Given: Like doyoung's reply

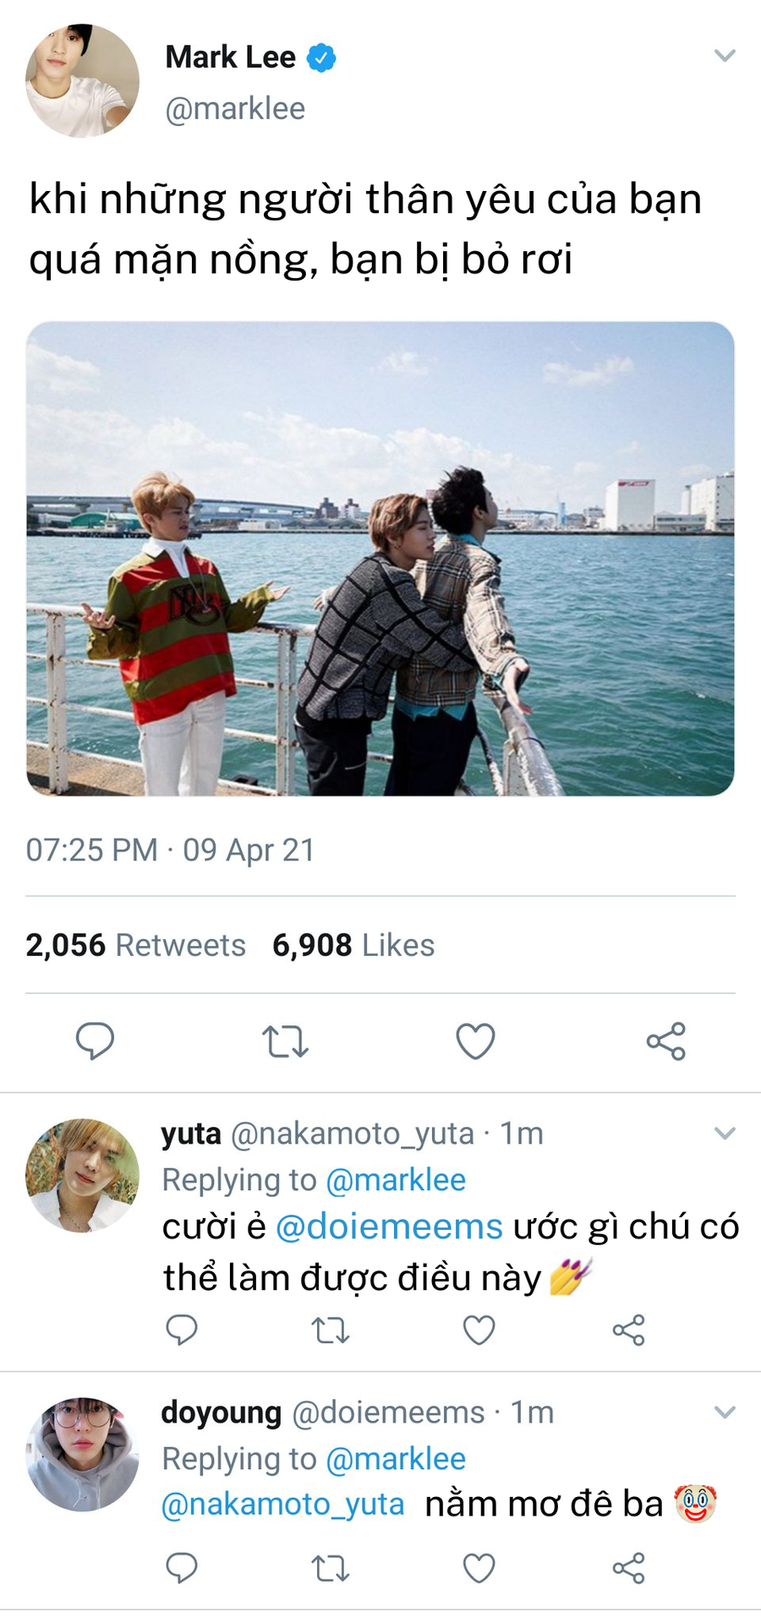Looking at the screenshot, I should [479, 1569].
